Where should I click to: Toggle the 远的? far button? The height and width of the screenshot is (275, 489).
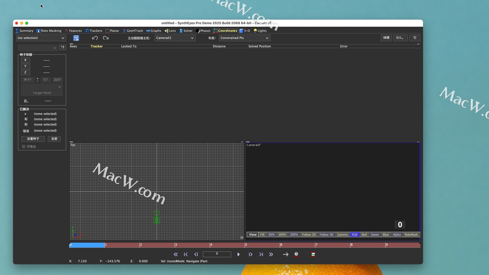click(x=57, y=80)
